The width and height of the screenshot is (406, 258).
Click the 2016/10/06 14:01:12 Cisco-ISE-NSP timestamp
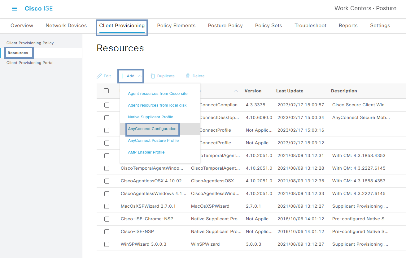pos(301,232)
